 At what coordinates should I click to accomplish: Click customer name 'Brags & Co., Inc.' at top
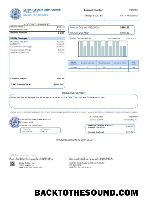click(x=94, y=16)
